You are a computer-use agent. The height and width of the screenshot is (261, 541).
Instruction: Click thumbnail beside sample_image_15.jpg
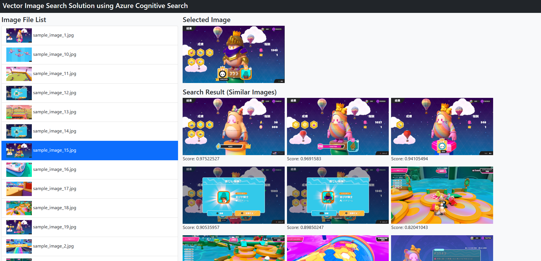click(19, 151)
